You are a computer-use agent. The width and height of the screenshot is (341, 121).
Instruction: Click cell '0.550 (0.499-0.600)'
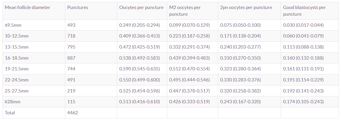139,80
